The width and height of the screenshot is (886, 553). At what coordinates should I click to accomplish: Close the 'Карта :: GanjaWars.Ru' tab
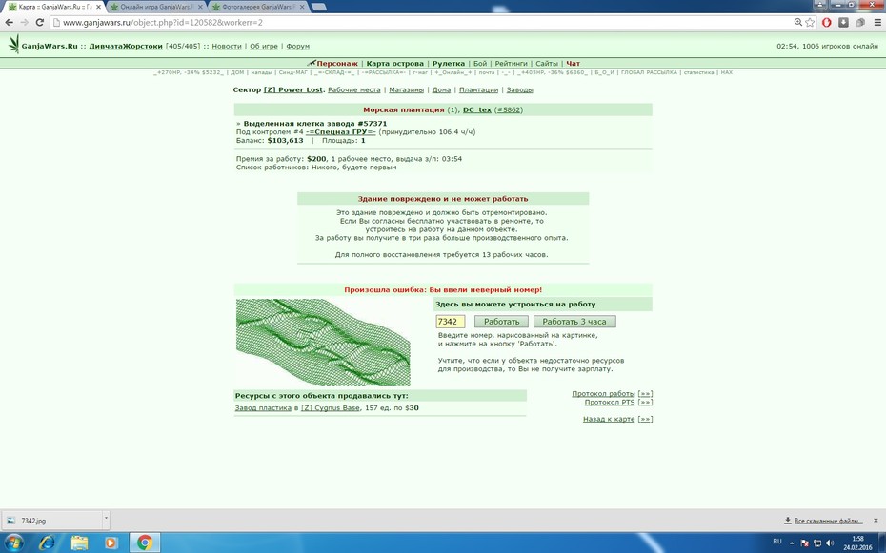tap(98, 7)
